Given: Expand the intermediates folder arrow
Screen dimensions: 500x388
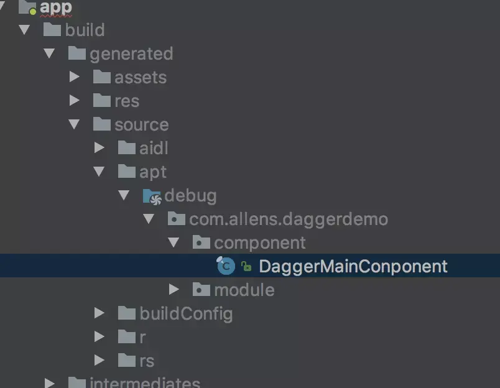Looking at the screenshot, I should [49, 382].
